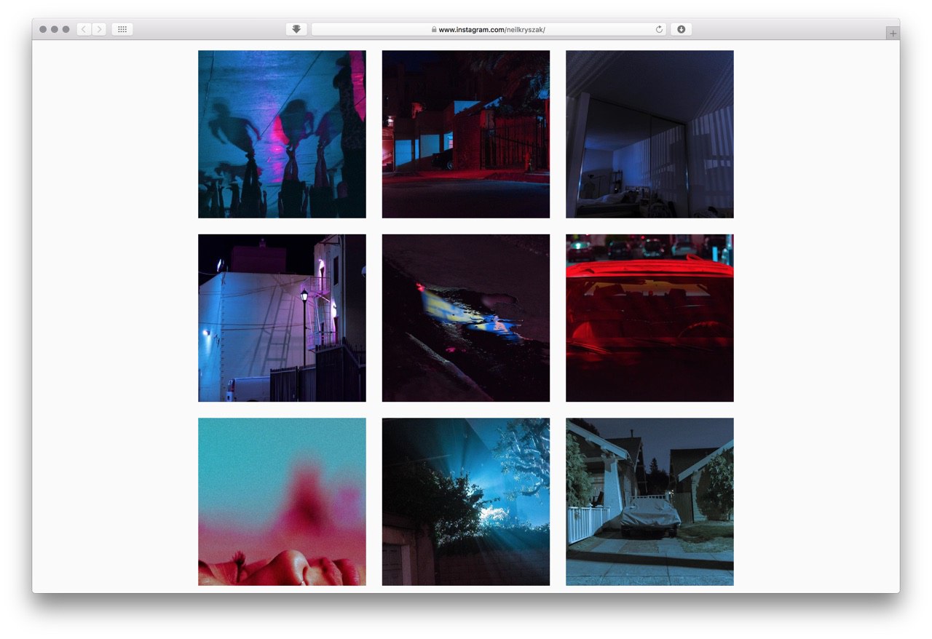
Task: Open the red-lit street gate photo
Action: [466, 134]
